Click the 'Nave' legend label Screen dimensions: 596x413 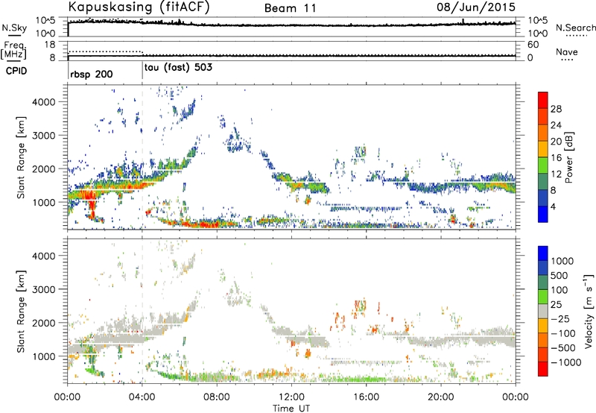(x=567, y=52)
